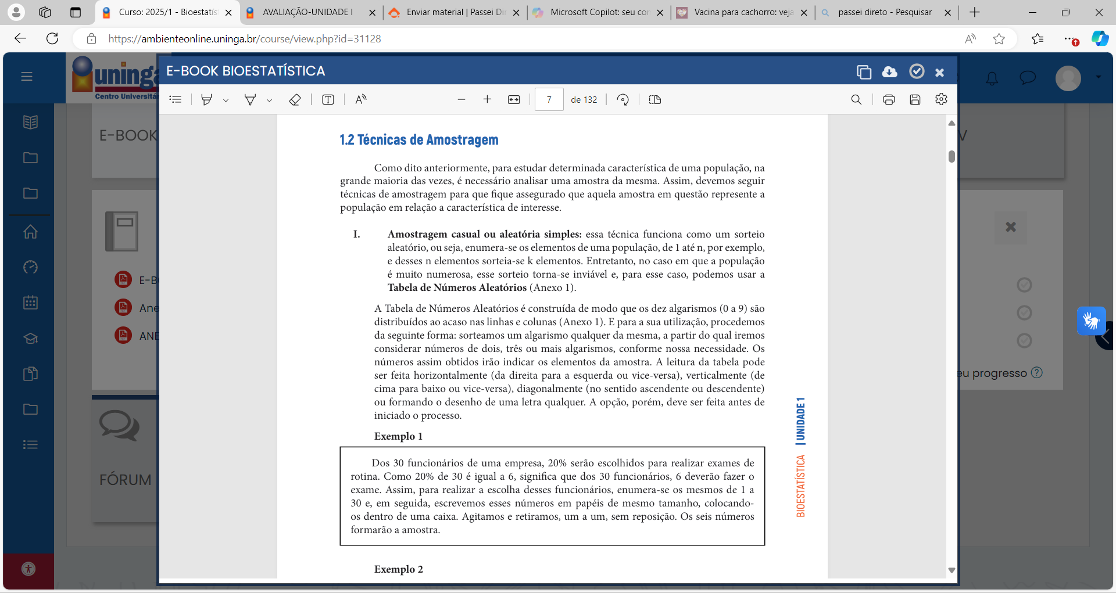Switch to the Microsoft Copilot tab

click(x=599, y=12)
